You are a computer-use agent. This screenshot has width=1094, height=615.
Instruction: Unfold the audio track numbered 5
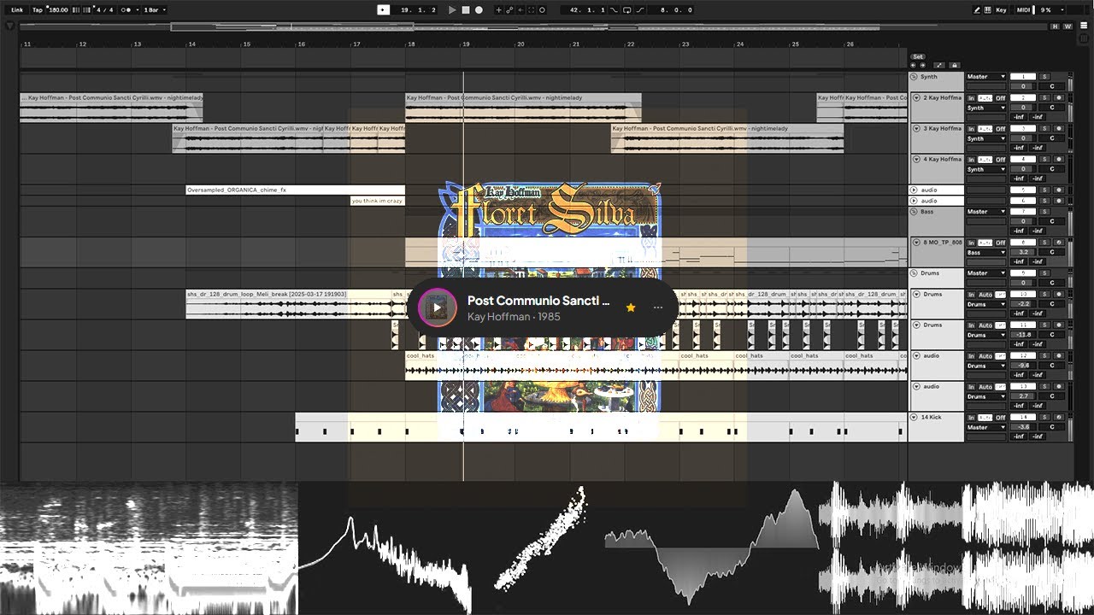point(914,190)
